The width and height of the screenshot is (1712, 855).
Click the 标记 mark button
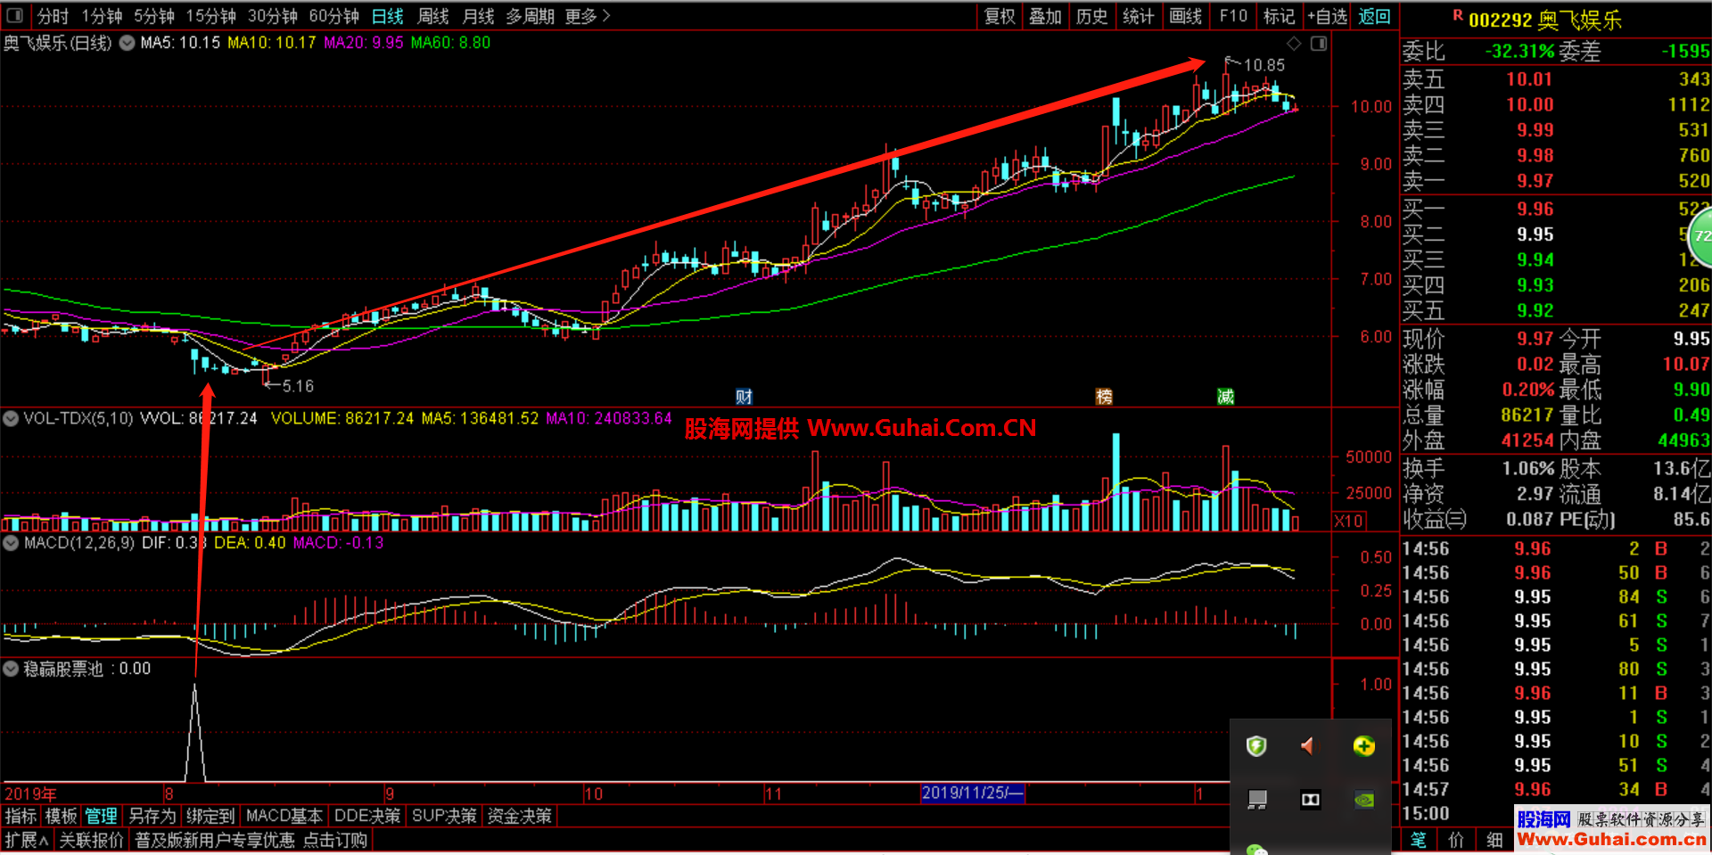click(1279, 16)
